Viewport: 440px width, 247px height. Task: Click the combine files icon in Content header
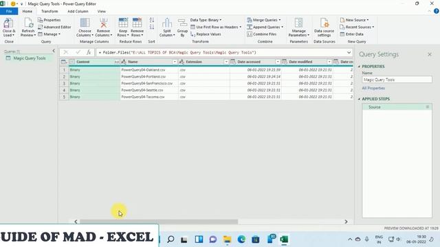click(x=116, y=62)
